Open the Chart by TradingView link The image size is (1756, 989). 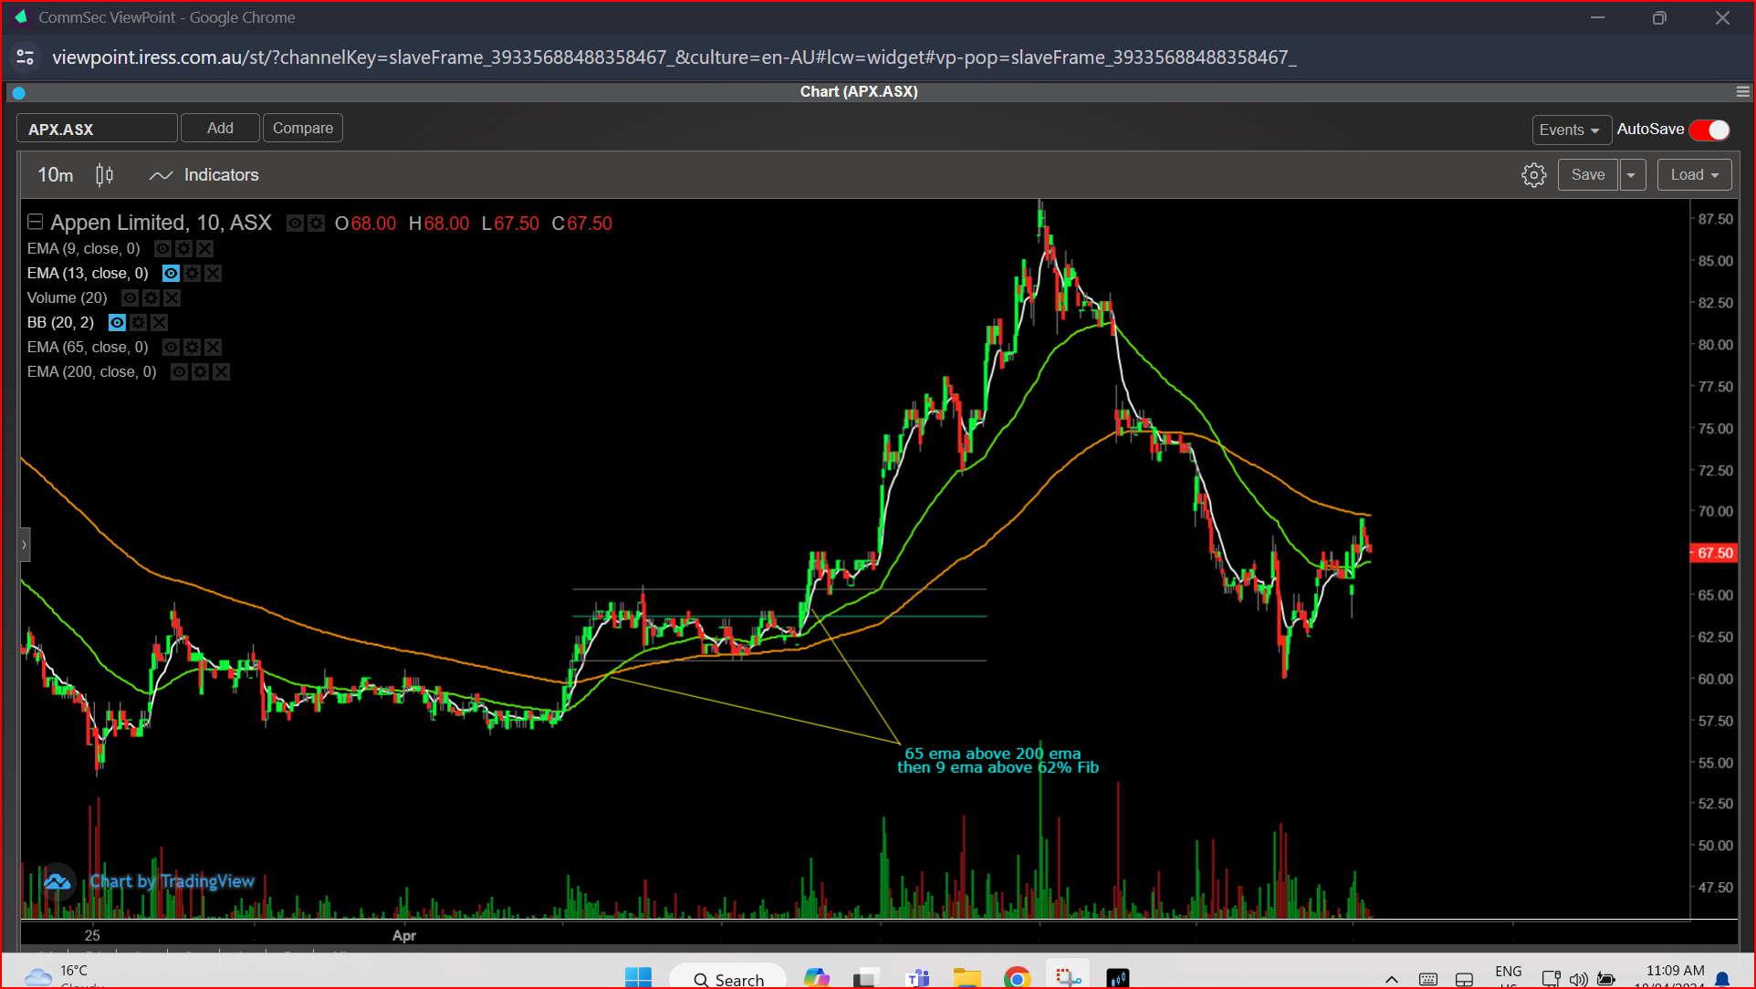pyautogui.click(x=172, y=880)
